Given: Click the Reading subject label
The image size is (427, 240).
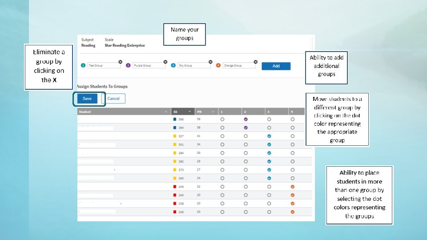Looking at the screenshot, I should click(x=88, y=45).
